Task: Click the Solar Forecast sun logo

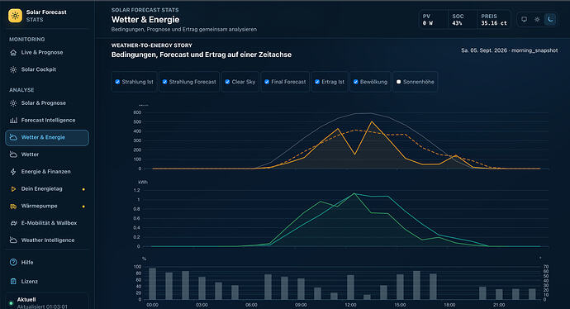Action: tap(15, 16)
